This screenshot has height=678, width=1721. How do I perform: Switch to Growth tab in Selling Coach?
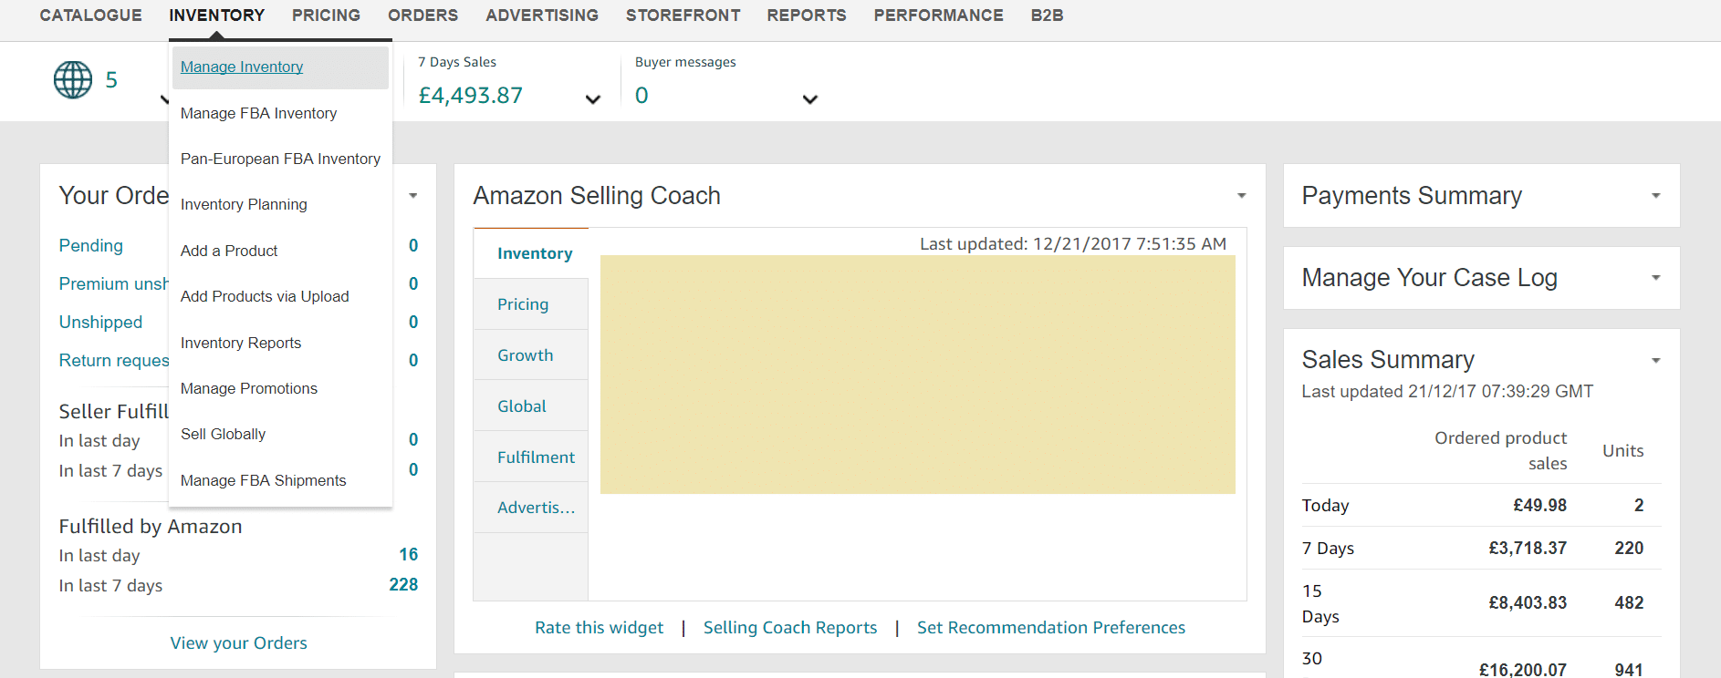[531, 355]
